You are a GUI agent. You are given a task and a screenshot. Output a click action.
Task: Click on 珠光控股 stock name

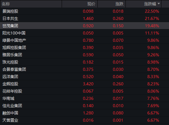(x=10, y=62)
